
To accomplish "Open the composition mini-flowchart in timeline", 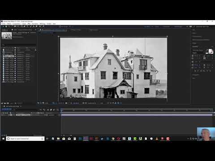I will coord(41,110).
